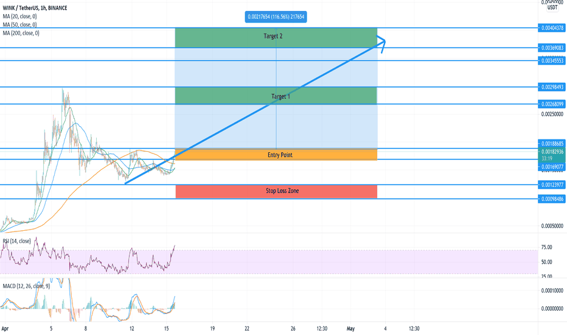
Task: Click the 0.00268099 price level label
Action: click(552, 104)
